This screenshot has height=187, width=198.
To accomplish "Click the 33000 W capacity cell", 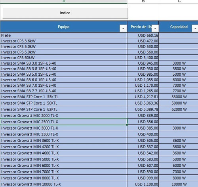I will (x=179, y=97).
